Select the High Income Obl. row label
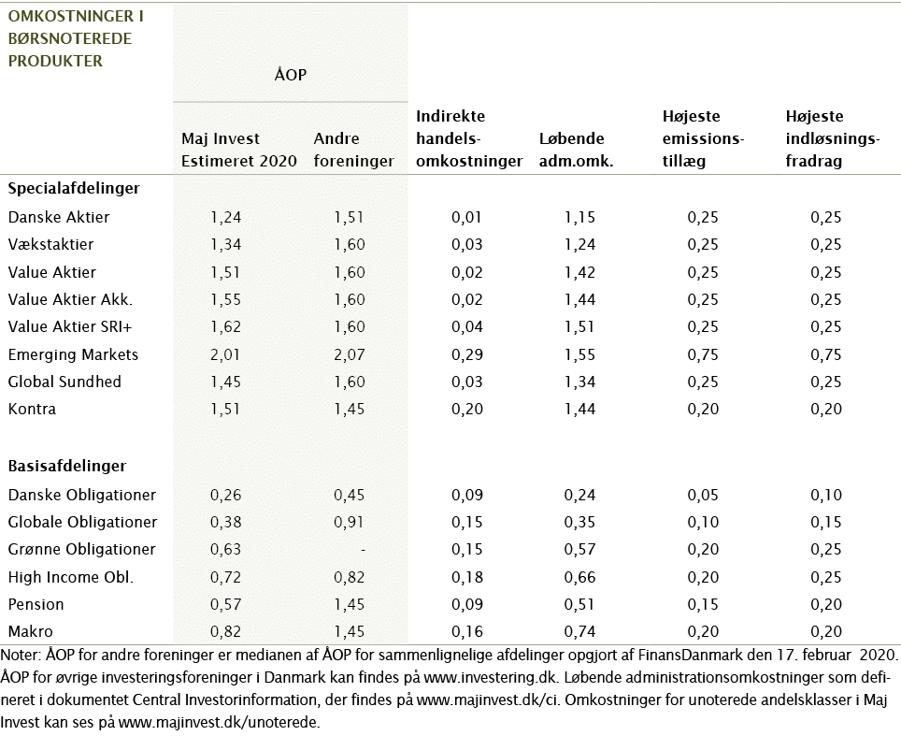The image size is (901, 750). [70, 576]
